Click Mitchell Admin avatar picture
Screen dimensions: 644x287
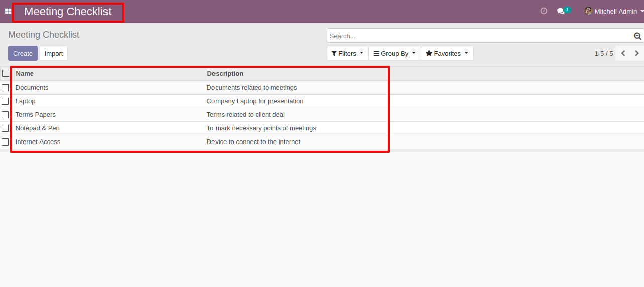click(x=588, y=11)
